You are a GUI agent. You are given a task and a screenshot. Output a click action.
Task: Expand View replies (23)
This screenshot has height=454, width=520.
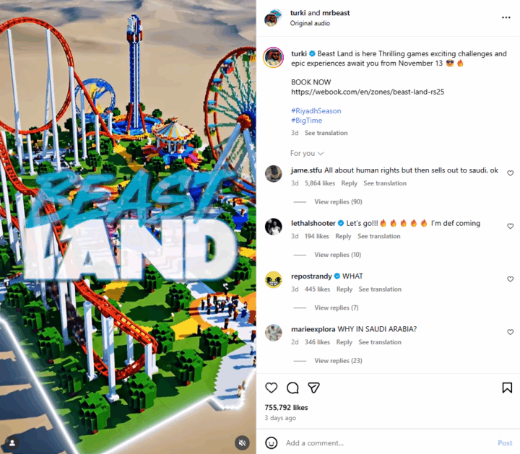(338, 361)
